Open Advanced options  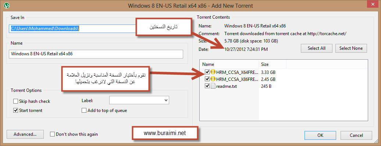point(25,134)
